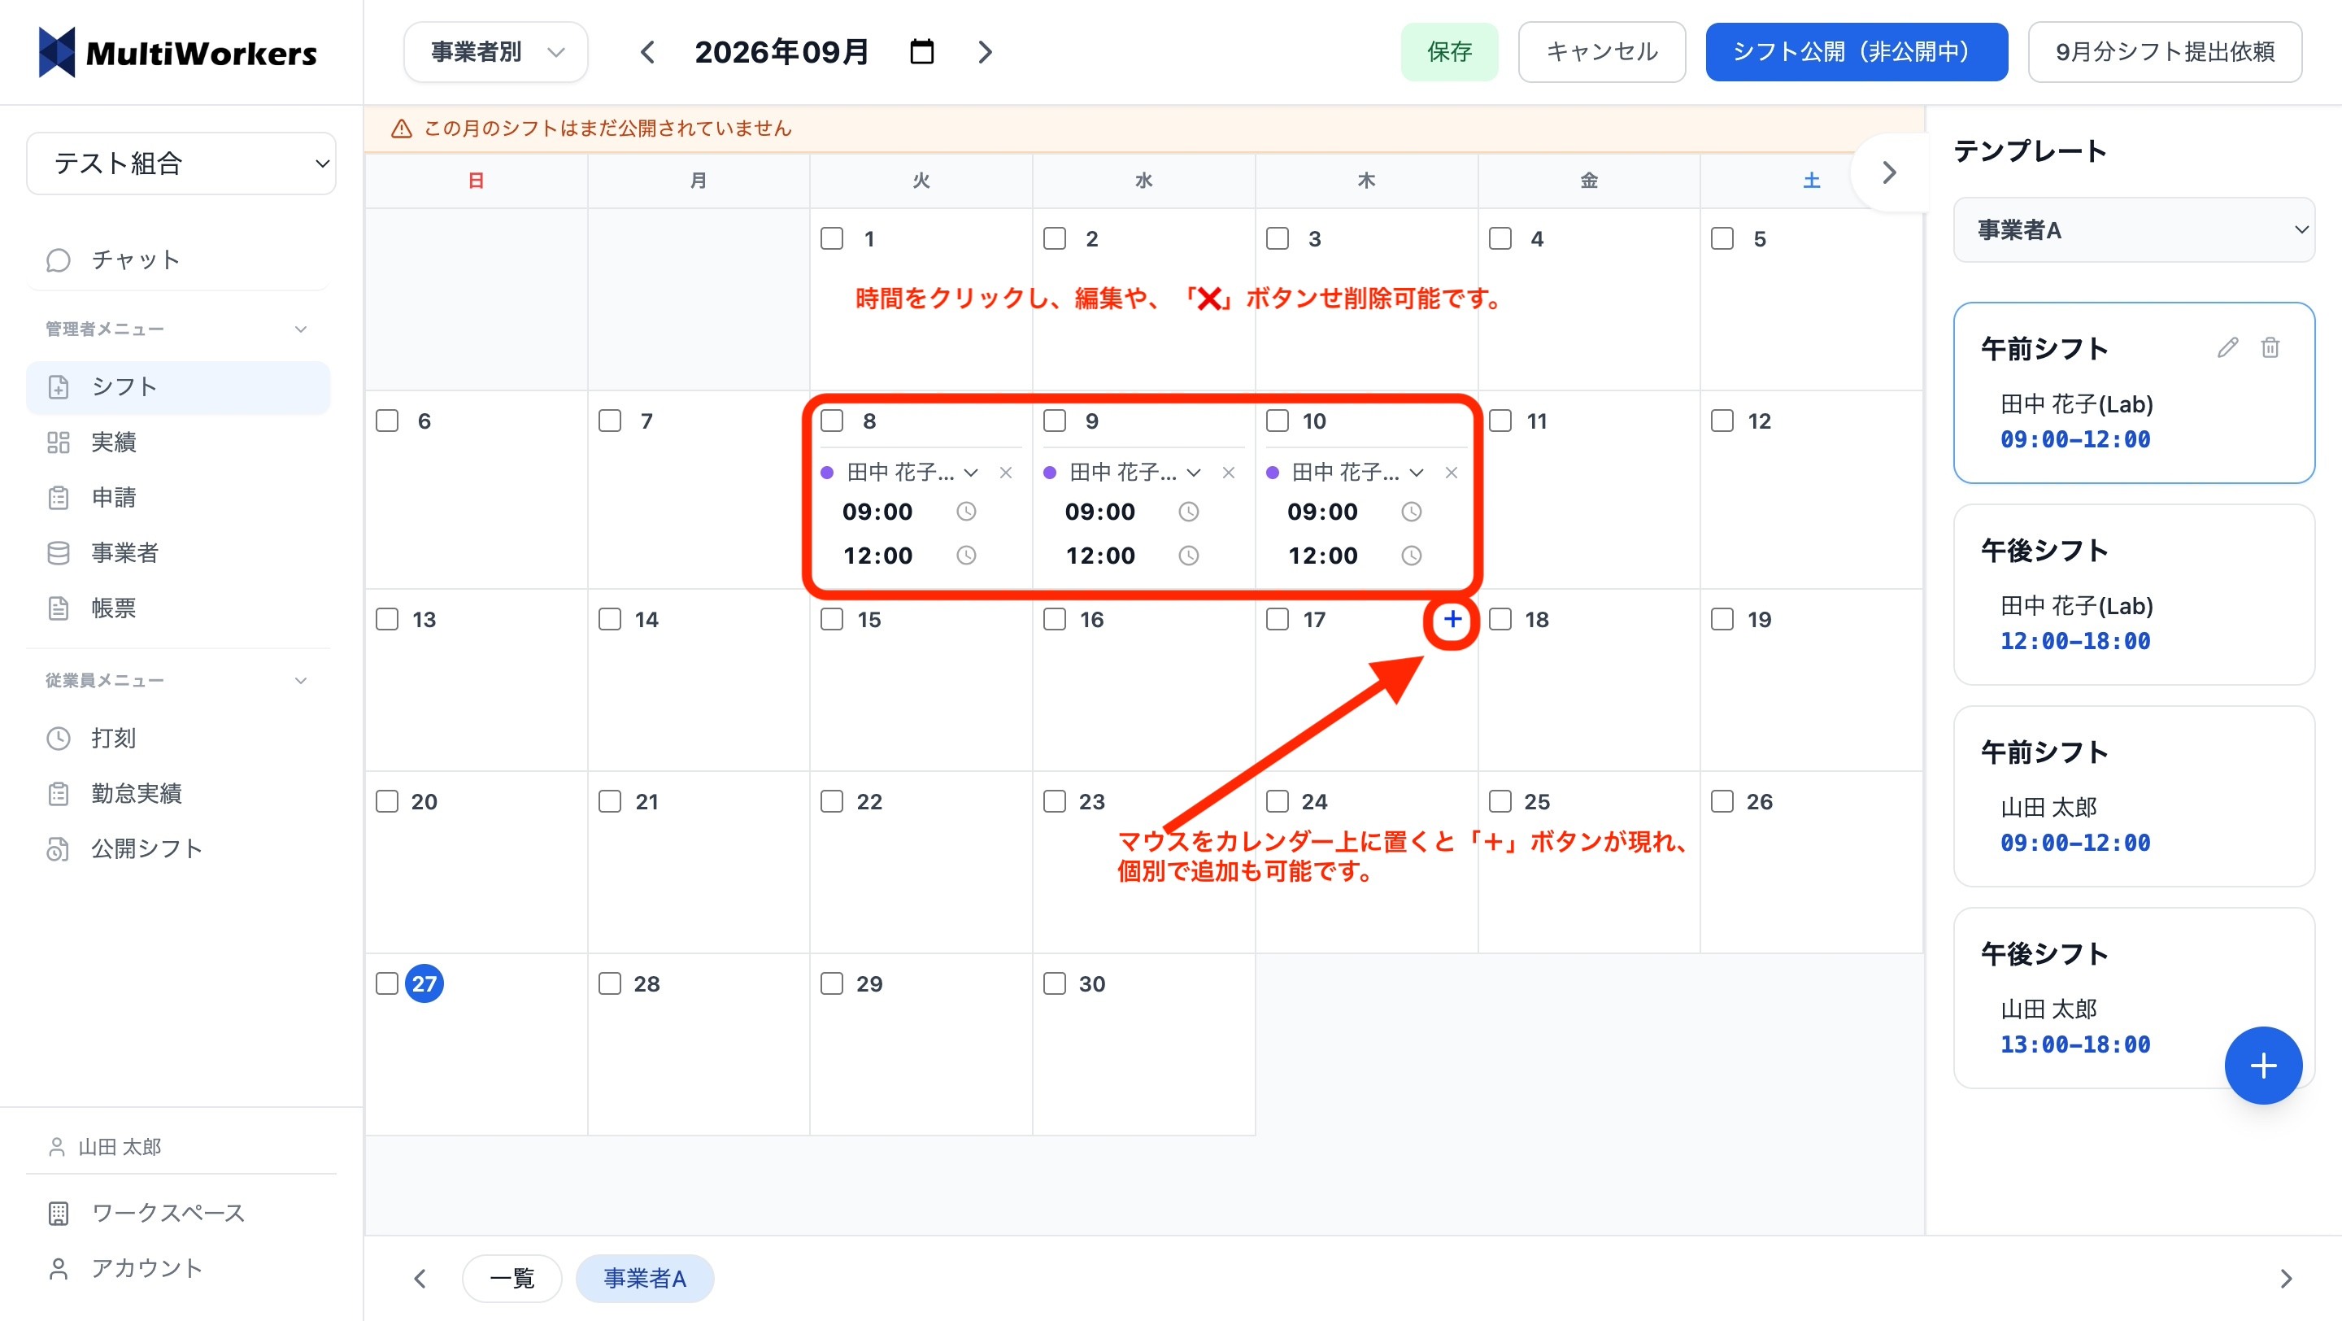Screen dimensions: 2342x1321
Task: Switch to the 事業者A tab
Action: (x=645, y=1278)
